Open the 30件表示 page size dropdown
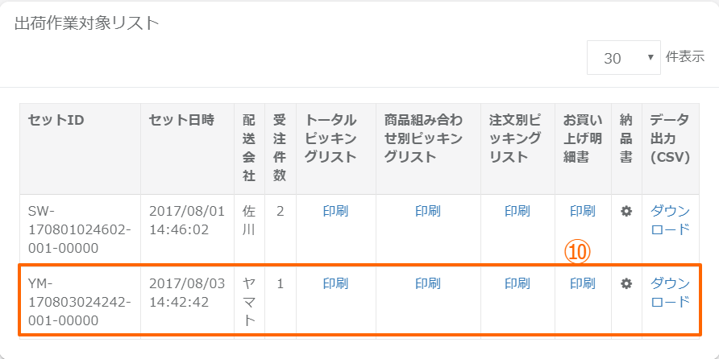The width and height of the screenshot is (719, 359). (x=623, y=58)
